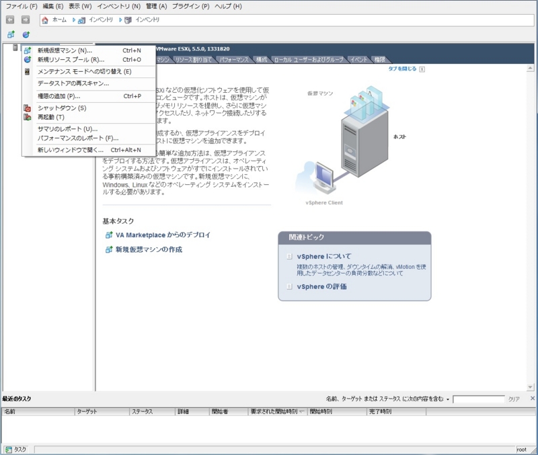Open the 編集 (E) menu
This screenshot has height=455, width=538.
53,6
